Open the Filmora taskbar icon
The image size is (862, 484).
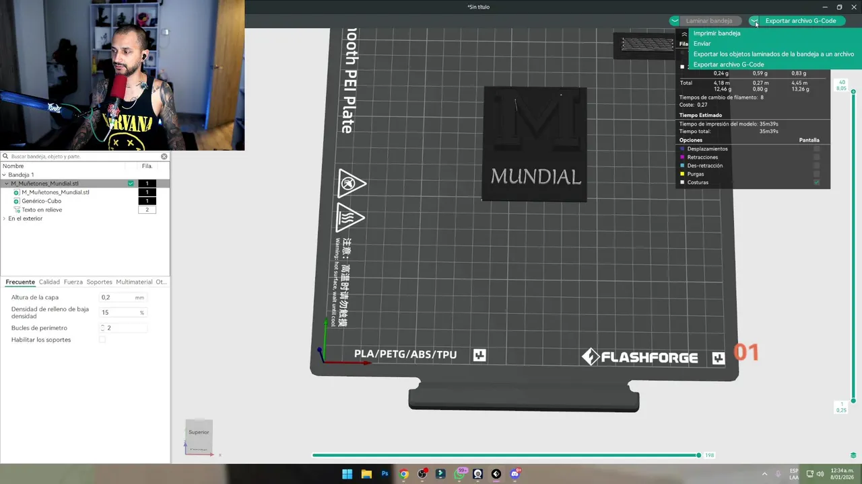pyautogui.click(x=440, y=474)
